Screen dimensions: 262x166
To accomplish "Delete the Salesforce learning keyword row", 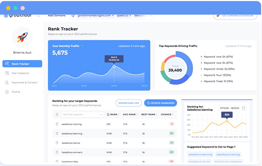I will [57, 133].
